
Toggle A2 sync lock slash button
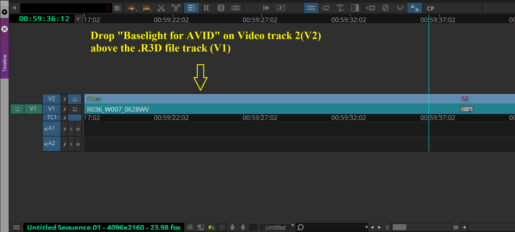tap(64, 144)
